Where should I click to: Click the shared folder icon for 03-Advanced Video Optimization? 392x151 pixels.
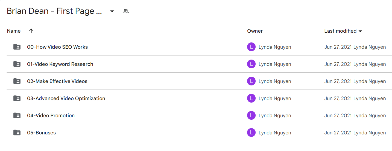17,98
